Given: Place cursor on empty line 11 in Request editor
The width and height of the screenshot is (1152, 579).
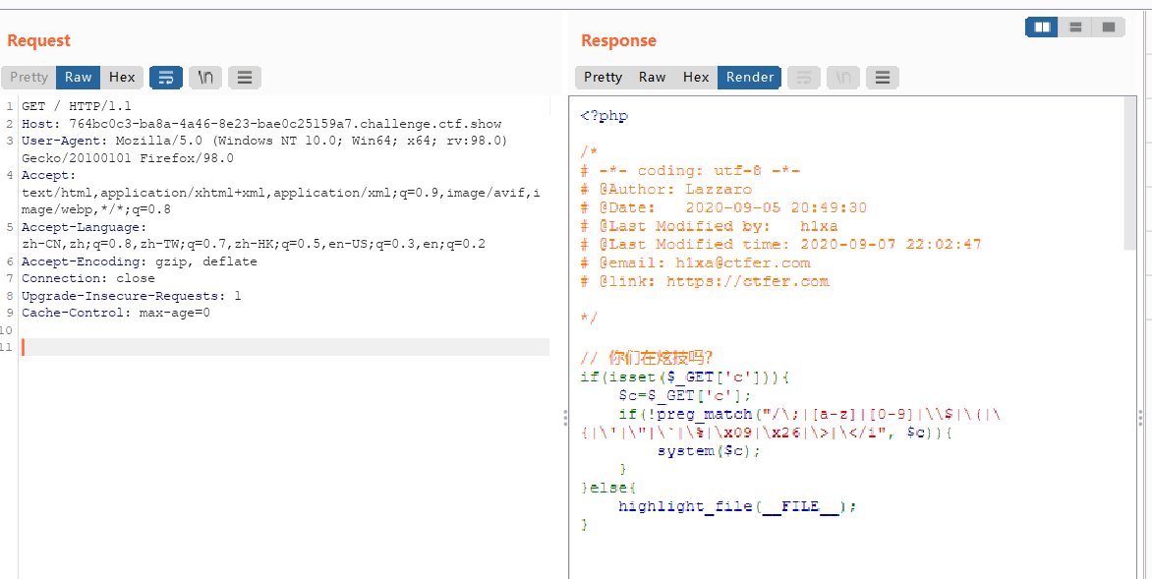Looking at the screenshot, I should [285, 347].
